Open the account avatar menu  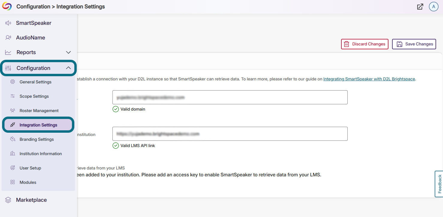[x=434, y=6]
